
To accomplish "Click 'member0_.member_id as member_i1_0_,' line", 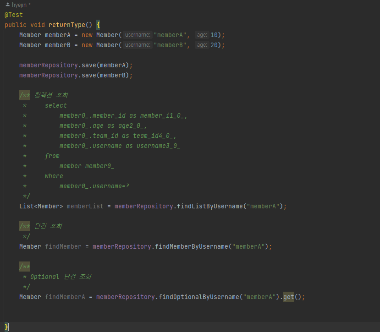I will click(123, 116).
